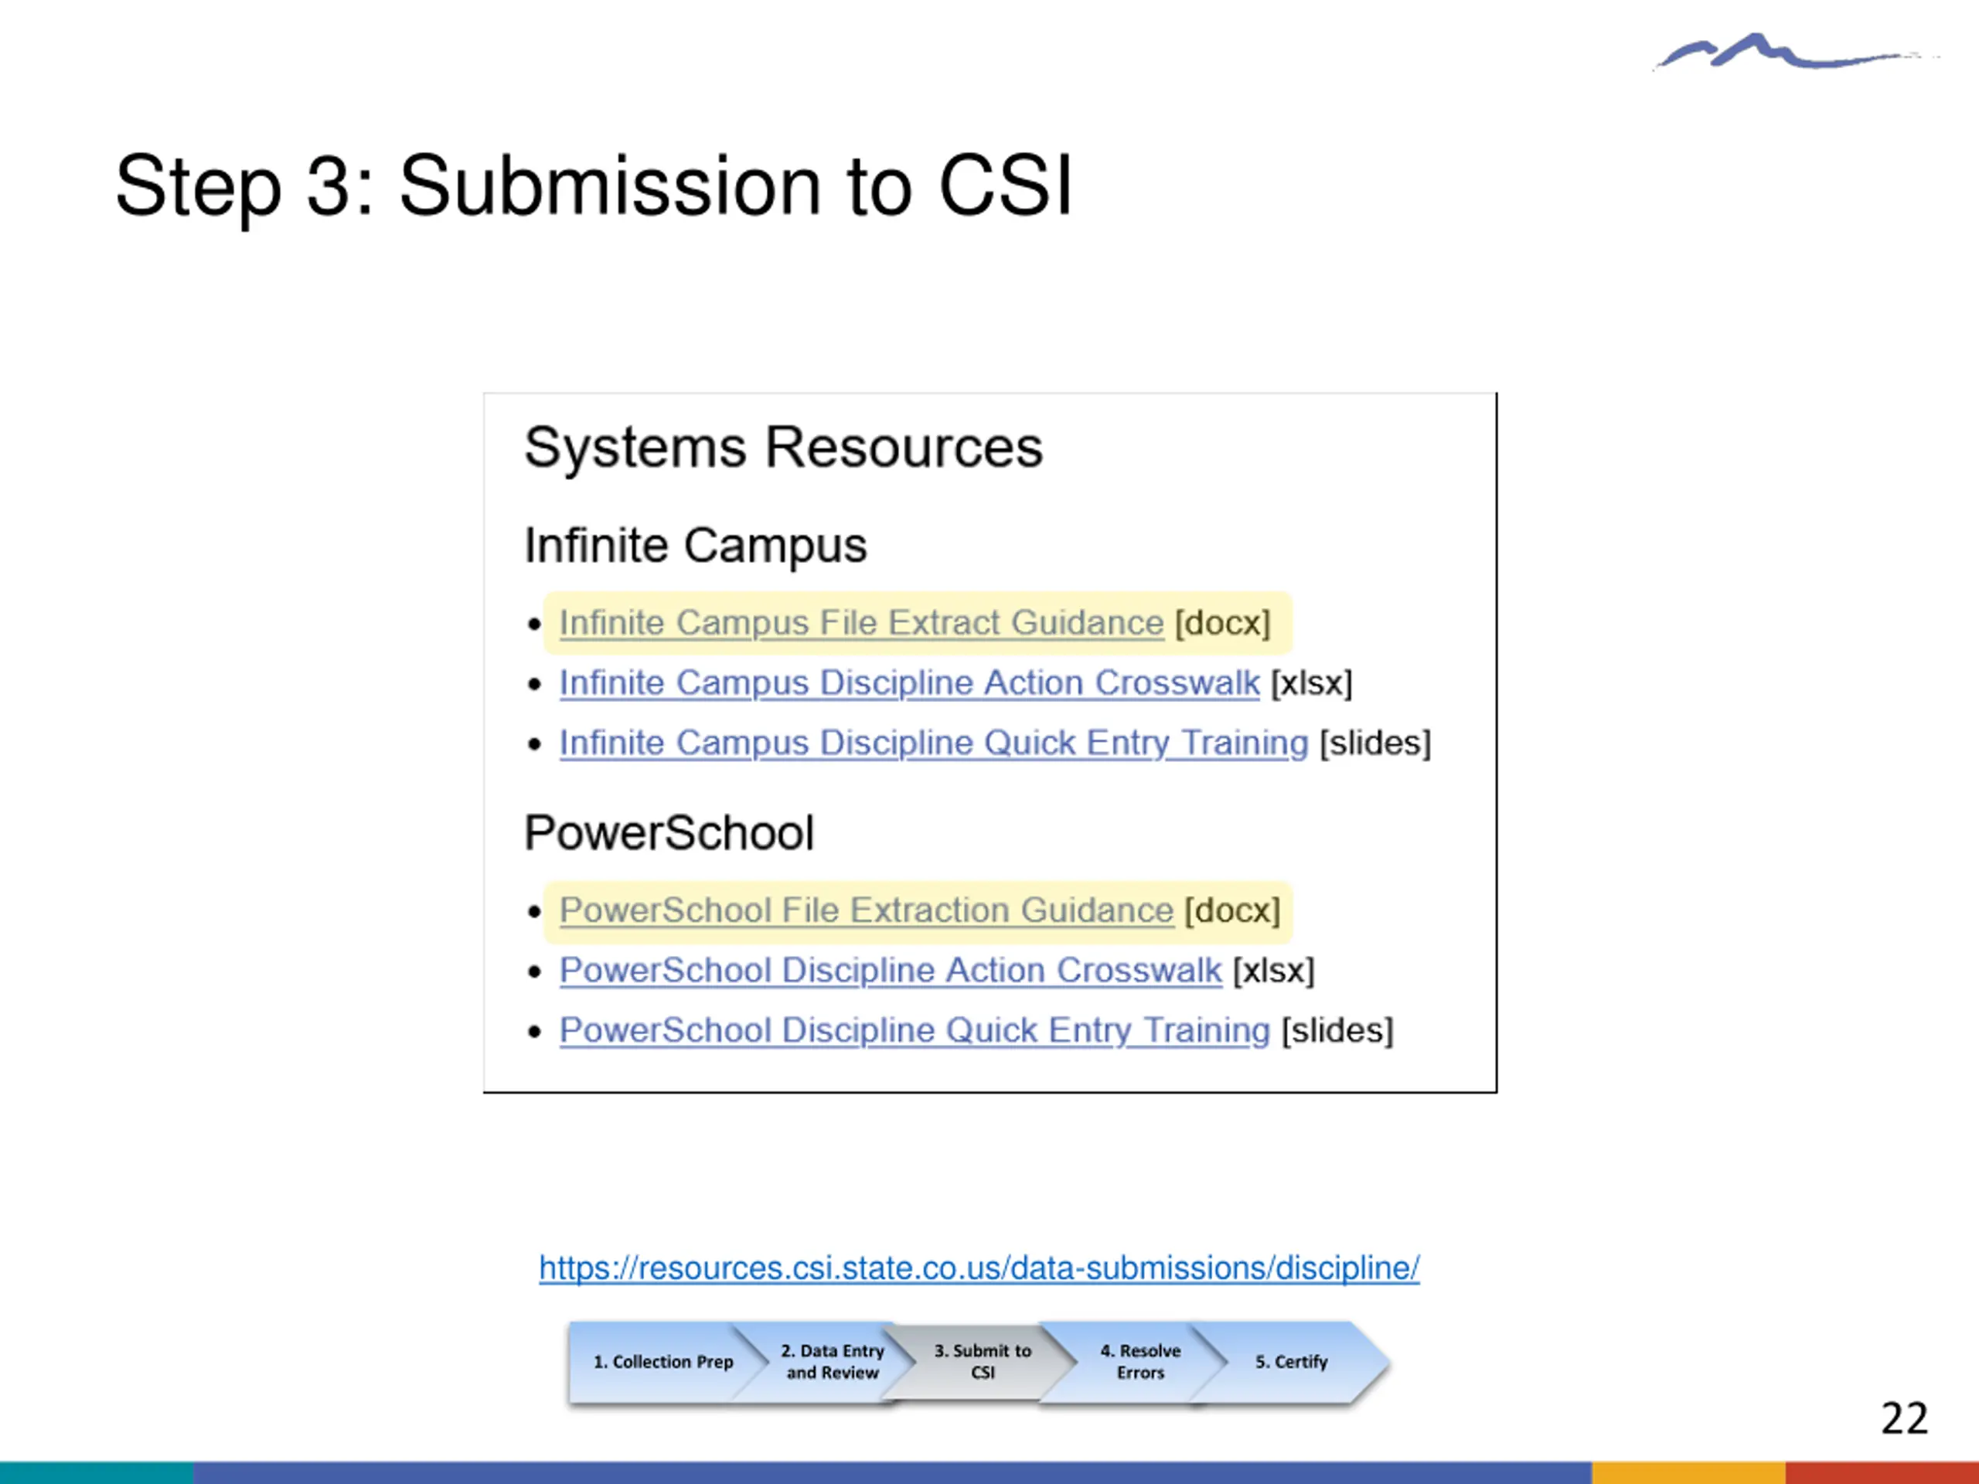Open PowerSchool File Extraction Guidance link
The width and height of the screenshot is (1979, 1484).
pos(866,910)
